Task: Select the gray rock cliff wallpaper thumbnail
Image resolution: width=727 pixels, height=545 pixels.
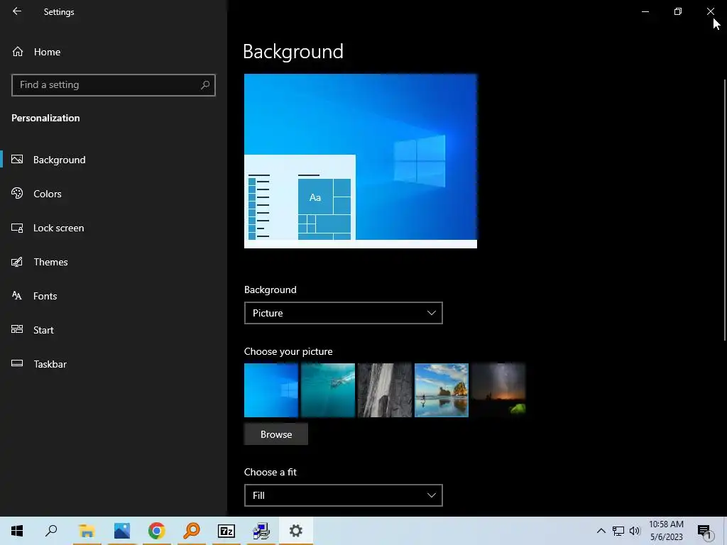Action: (385, 390)
